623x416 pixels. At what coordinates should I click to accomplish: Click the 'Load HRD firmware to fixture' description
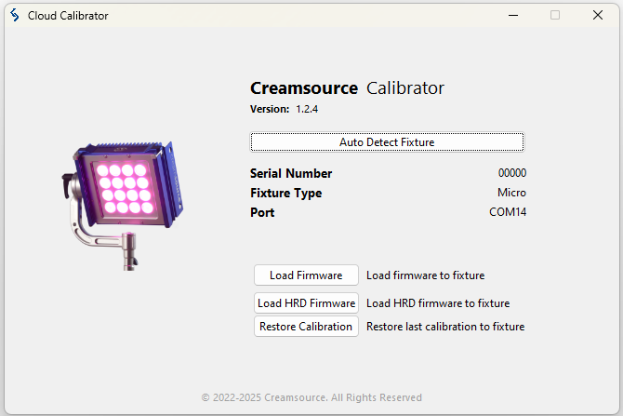(438, 303)
